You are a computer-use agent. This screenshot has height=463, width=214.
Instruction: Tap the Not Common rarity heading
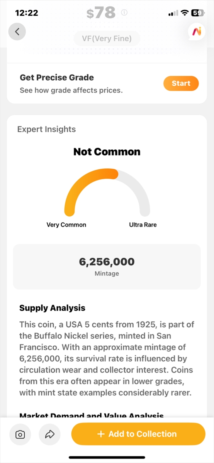[107, 152]
